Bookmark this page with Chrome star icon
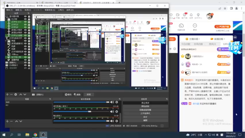 pyautogui.click(x=225, y=9)
